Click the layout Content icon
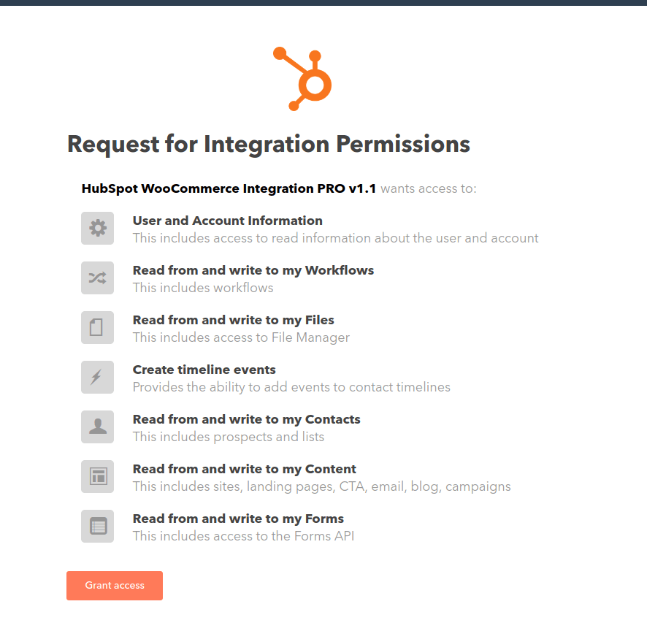The width and height of the screenshot is (647, 623). [97, 477]
